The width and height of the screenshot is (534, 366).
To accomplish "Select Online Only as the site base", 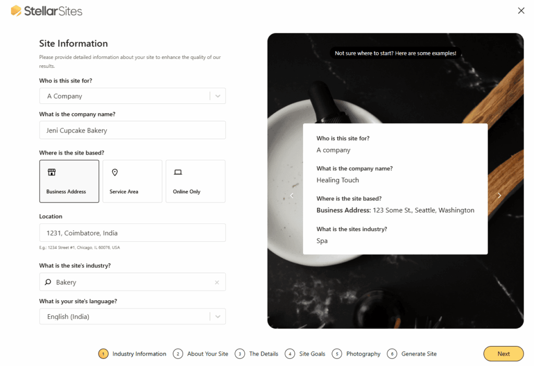I will pos(195,181).
